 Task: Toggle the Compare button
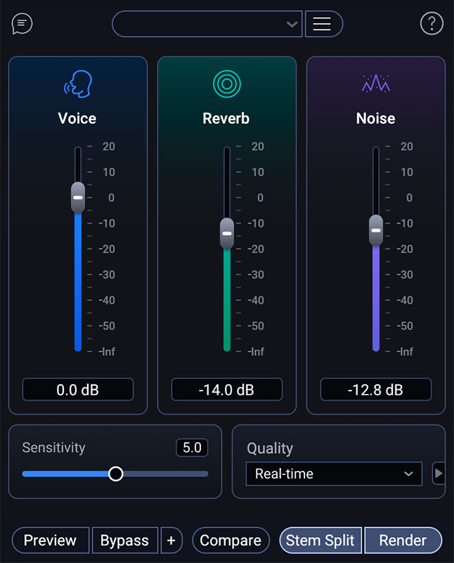[x=231, y=540]
